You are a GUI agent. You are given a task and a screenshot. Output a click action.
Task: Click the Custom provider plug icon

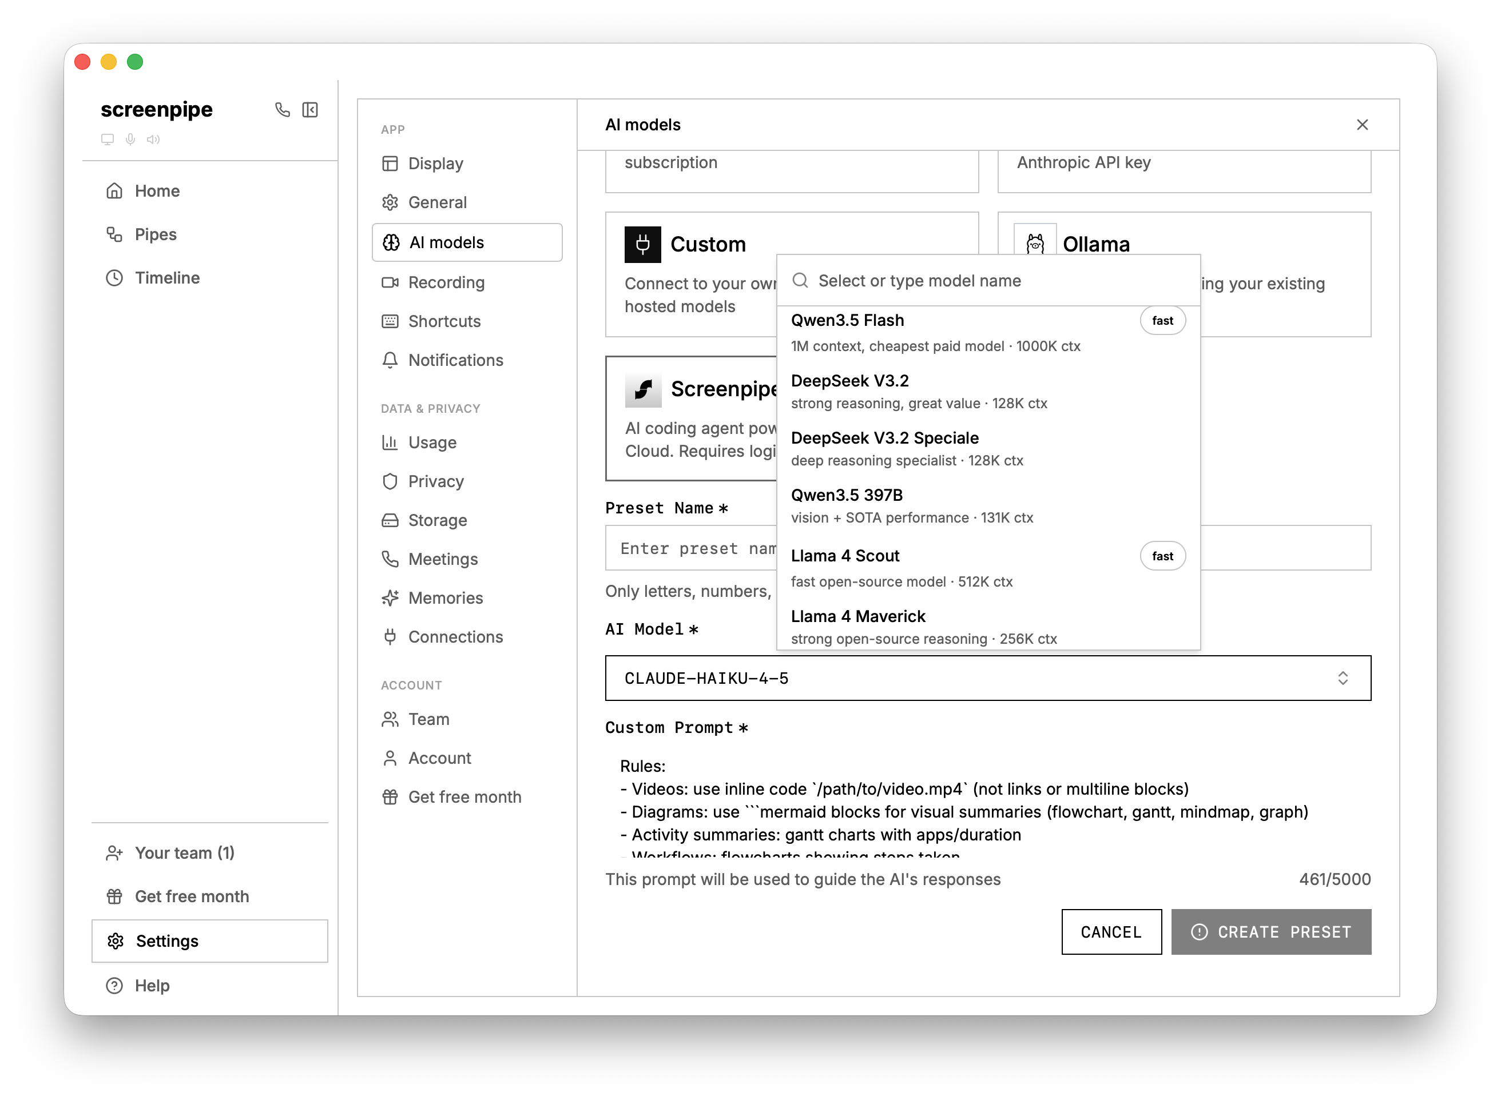[x=642, y=244]
